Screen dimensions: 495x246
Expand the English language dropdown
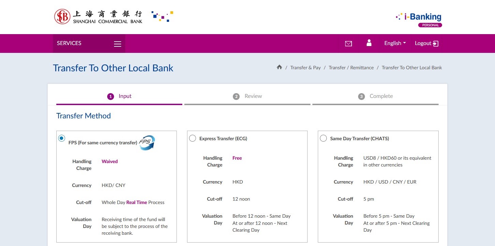point(395,43)
